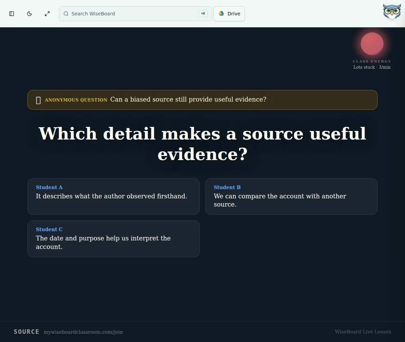Viewport: 405px width, 342px height.
Task: Click the Student C name label
Action: pos(49,229)
